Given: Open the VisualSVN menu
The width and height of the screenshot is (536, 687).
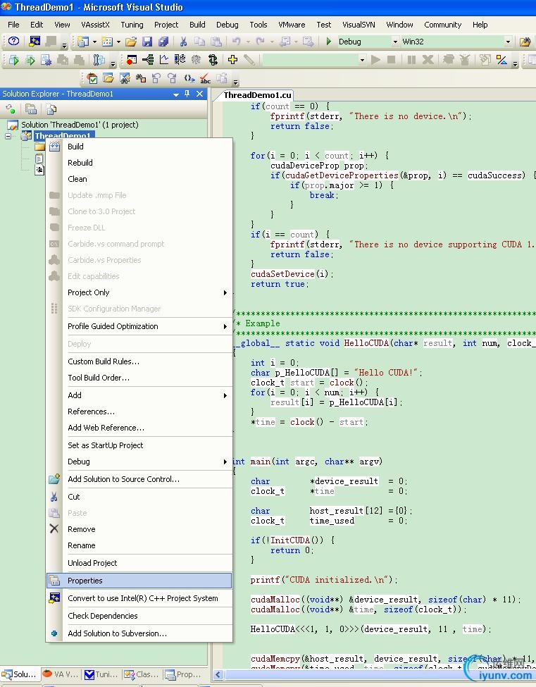Looking at the screenshot, I should (x=359, y=25).
